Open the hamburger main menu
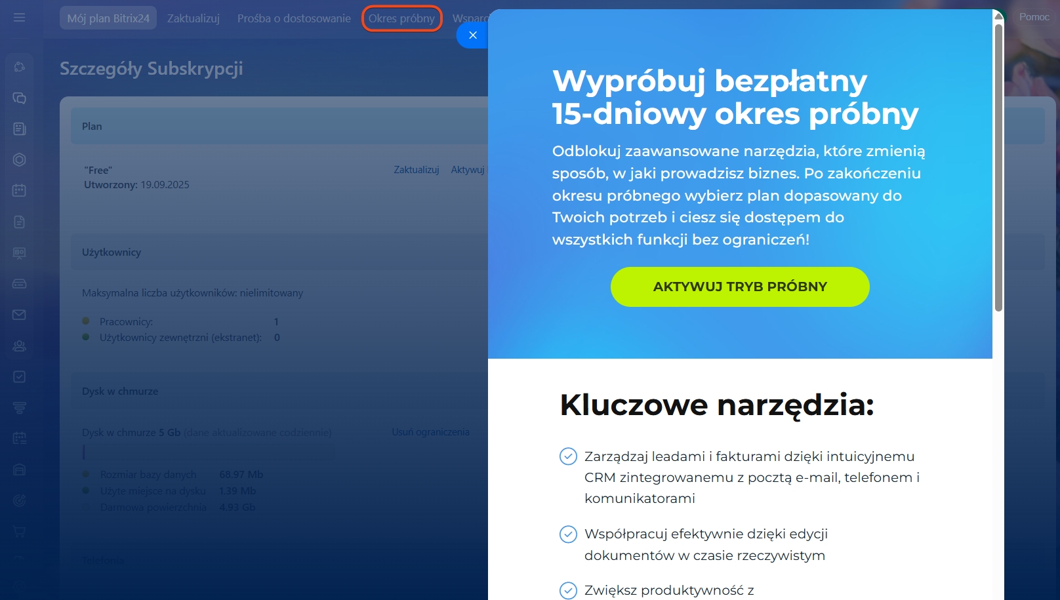1060x600 pixels. pyautogui.click(x=19, y=18)
